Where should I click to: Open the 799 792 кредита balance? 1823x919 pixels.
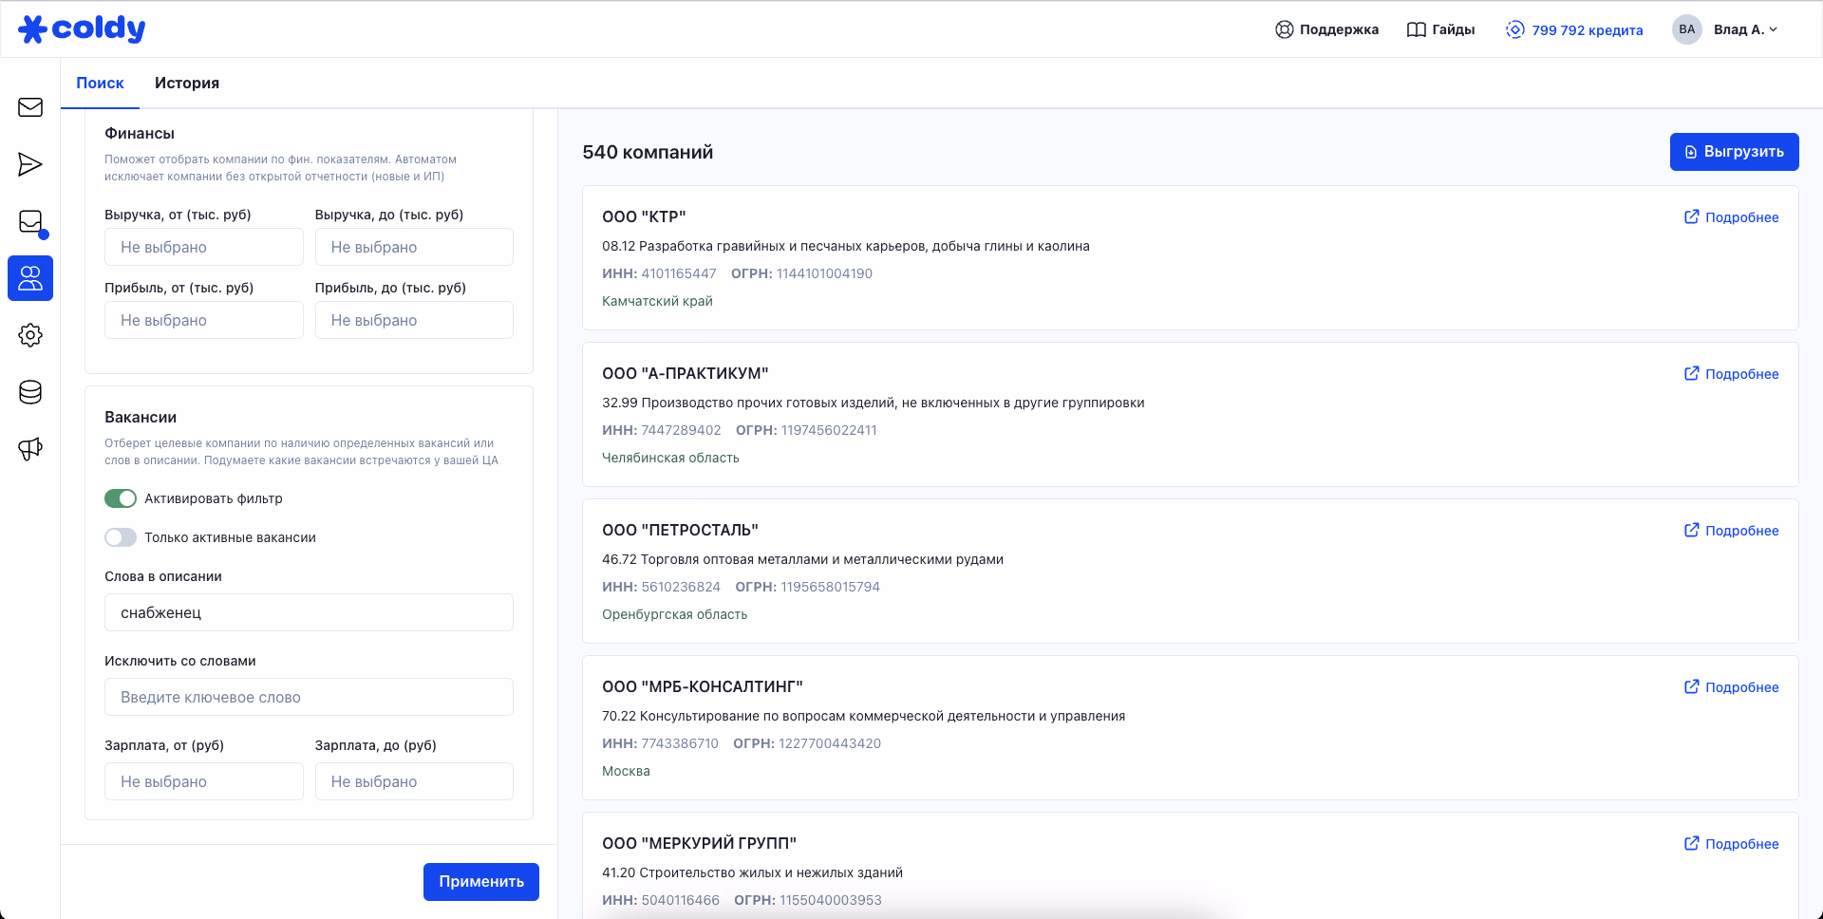(x=1574, y=29)
